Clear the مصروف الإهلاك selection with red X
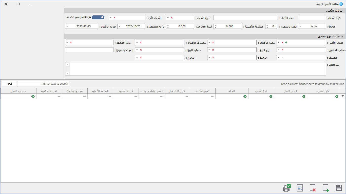The width and height of the screenshot is (346, 194). [x=141, y=43]
